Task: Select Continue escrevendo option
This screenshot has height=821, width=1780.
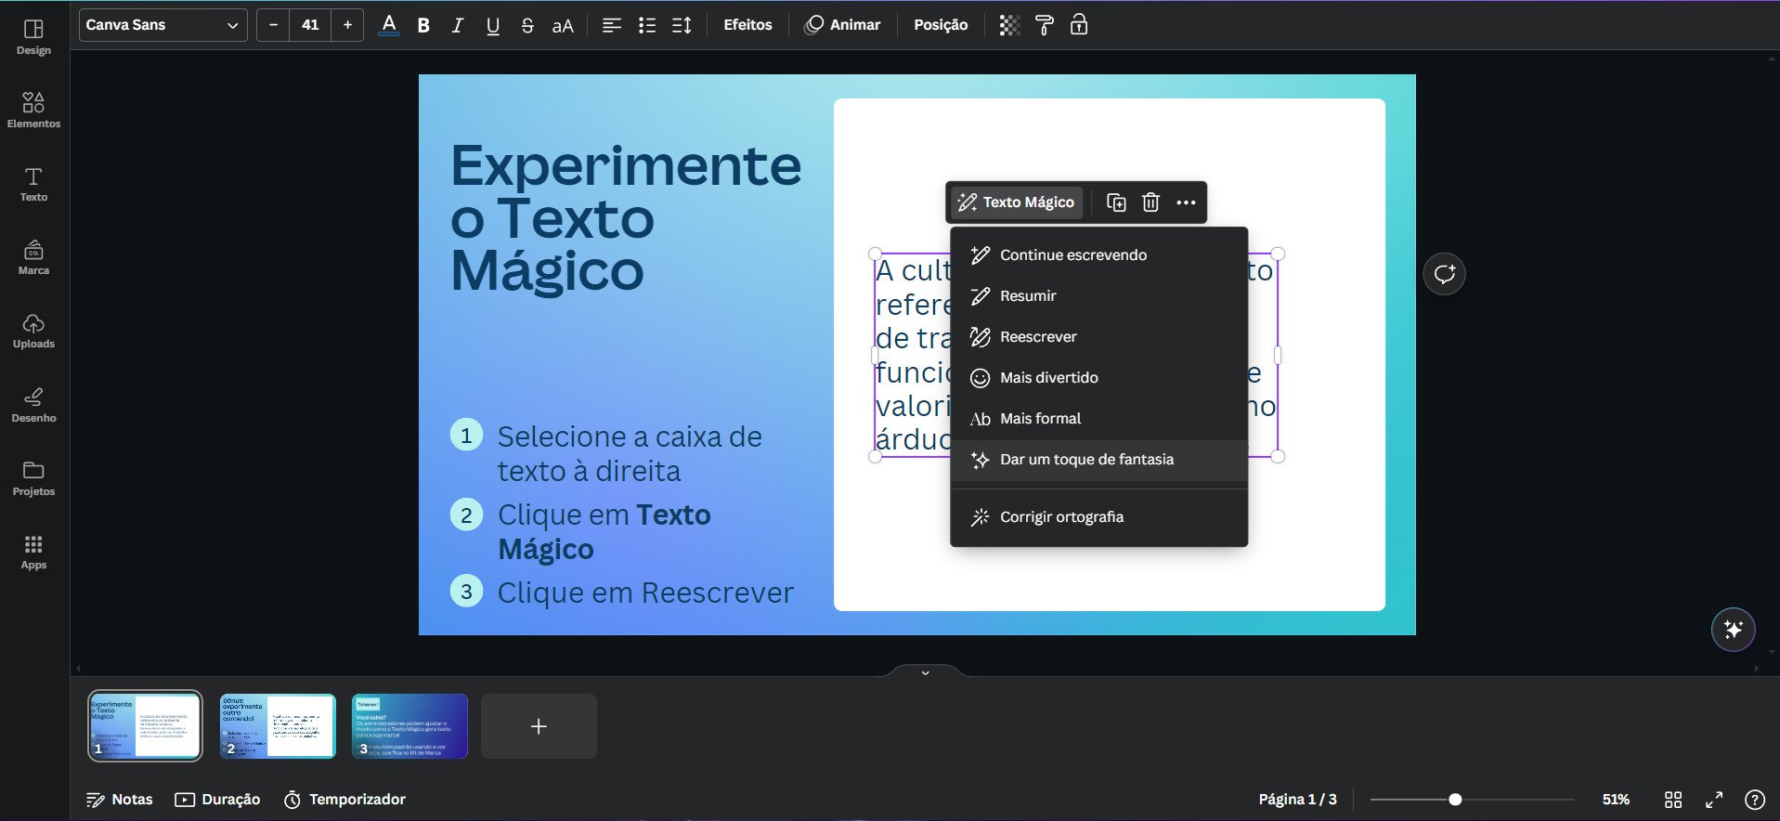Action: [1098, 255]
